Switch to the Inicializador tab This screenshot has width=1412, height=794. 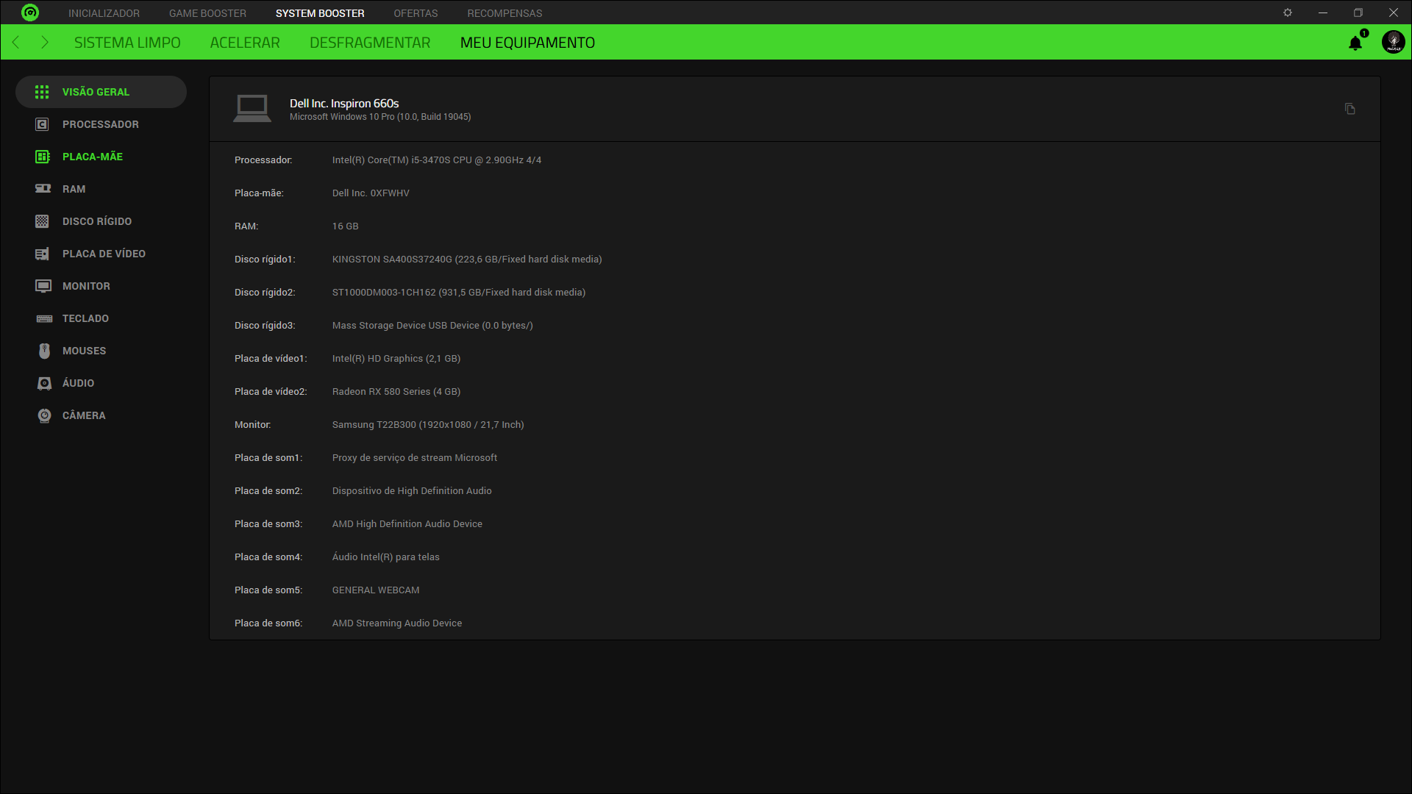click(104, 13)
